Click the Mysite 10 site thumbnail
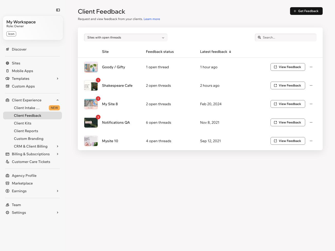 tap(91, 141)
